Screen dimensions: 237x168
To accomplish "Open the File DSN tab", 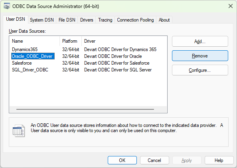I will (67, 20).
